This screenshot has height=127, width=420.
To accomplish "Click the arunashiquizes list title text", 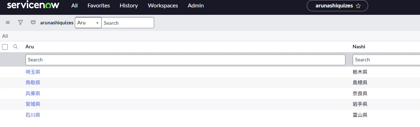I will click(x=57, y=23).
